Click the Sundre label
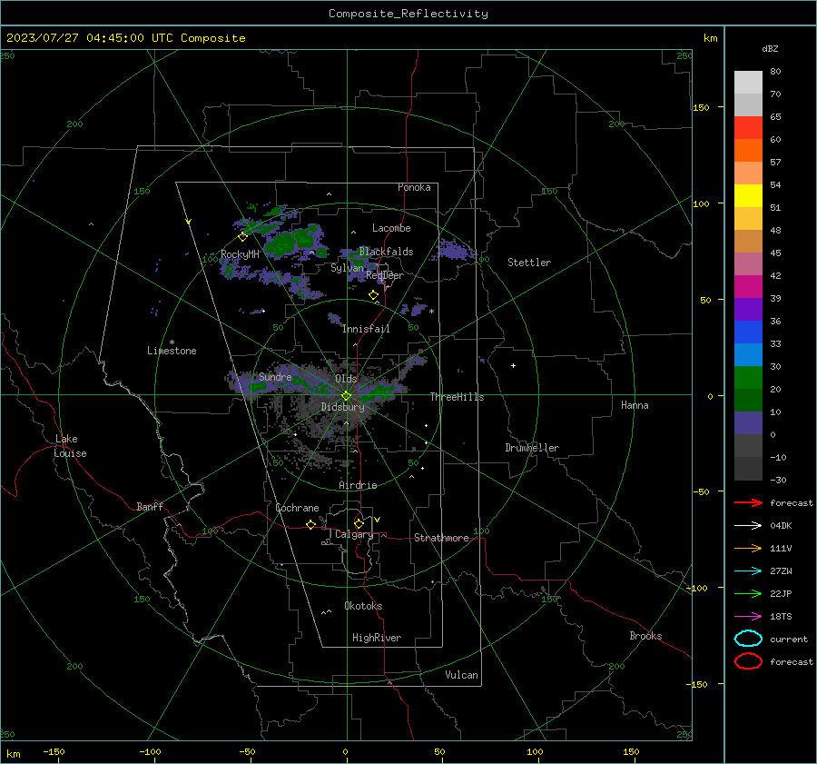This screenshot has height=764, width=817. click(275, 376)
